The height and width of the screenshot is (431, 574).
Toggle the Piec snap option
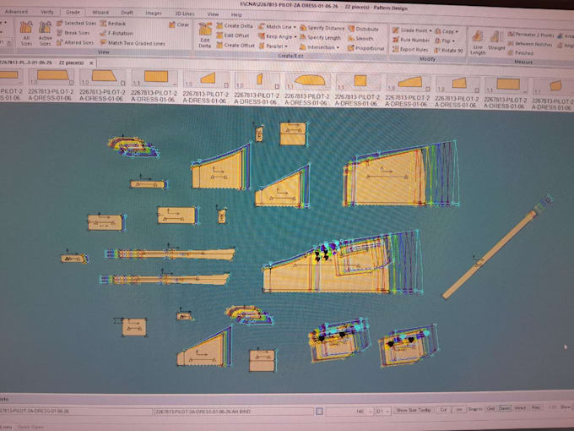pyautogui.click(x=535, y=407)
